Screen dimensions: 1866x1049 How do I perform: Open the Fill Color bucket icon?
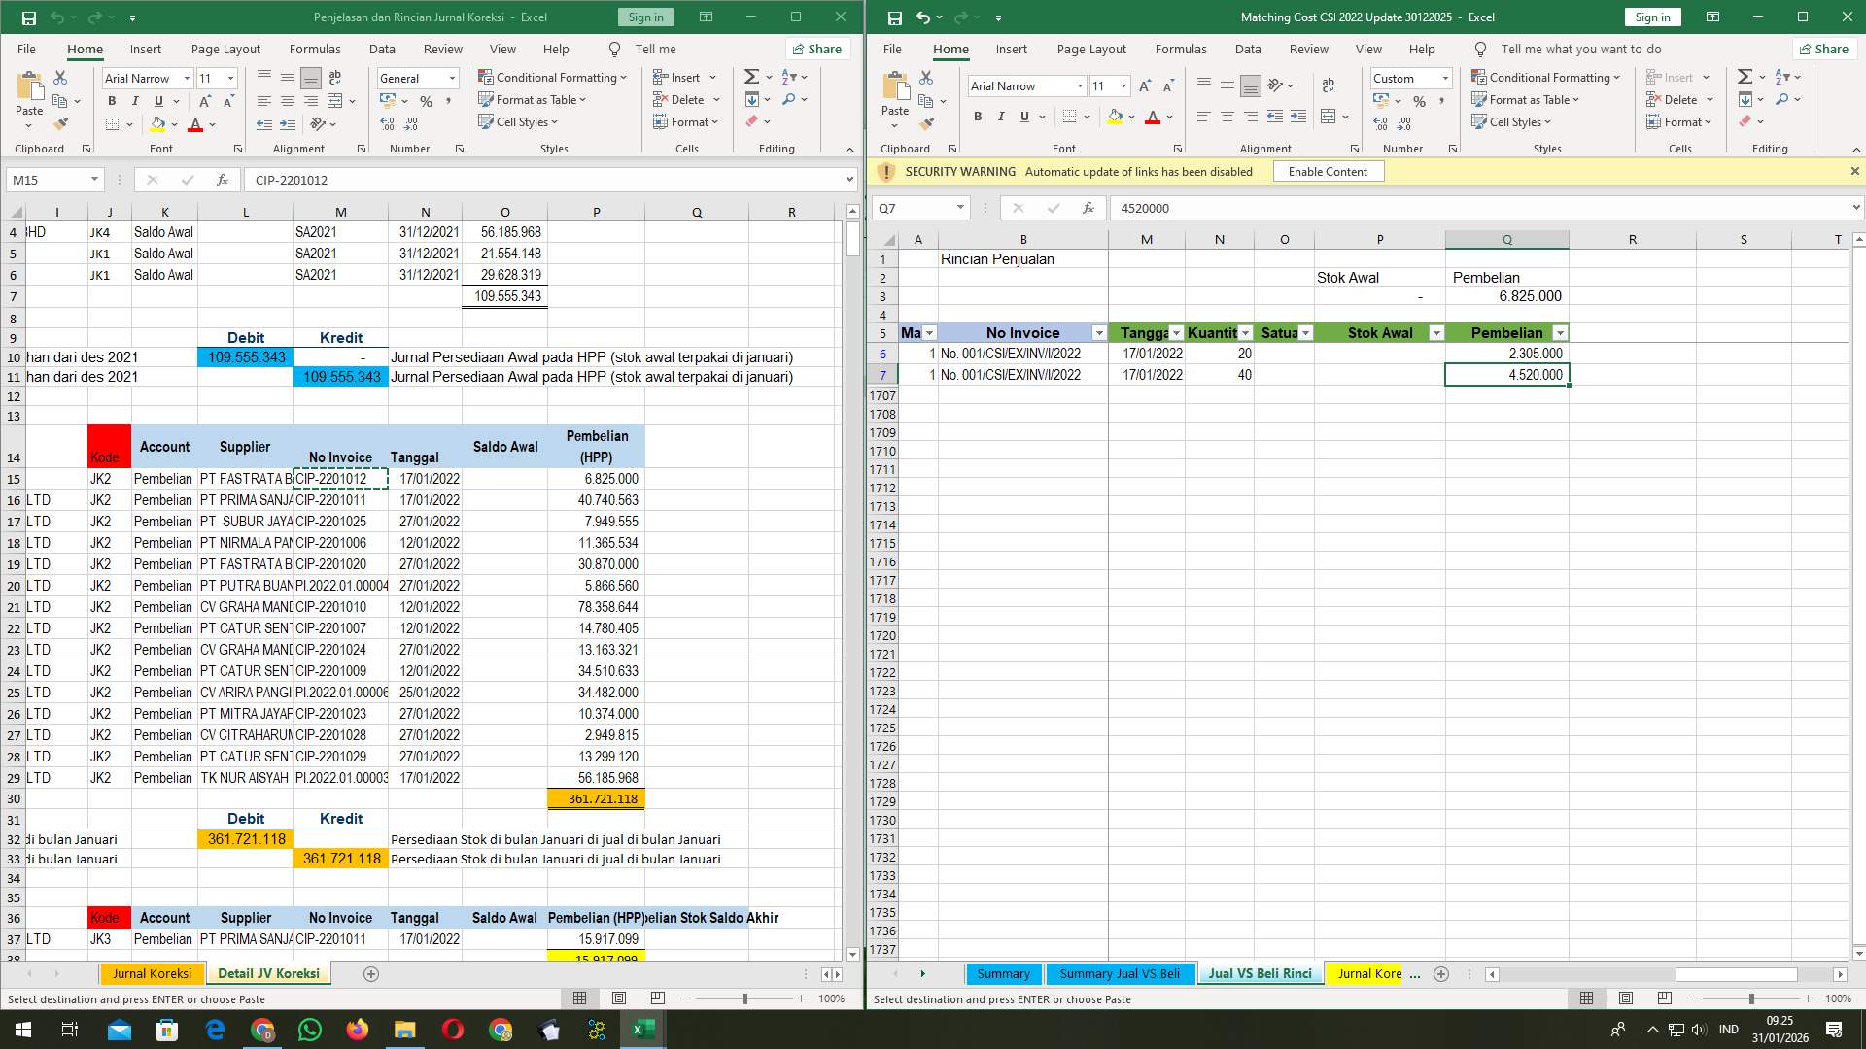click(158, 124)
